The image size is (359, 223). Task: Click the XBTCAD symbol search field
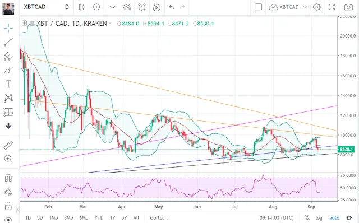35,7
